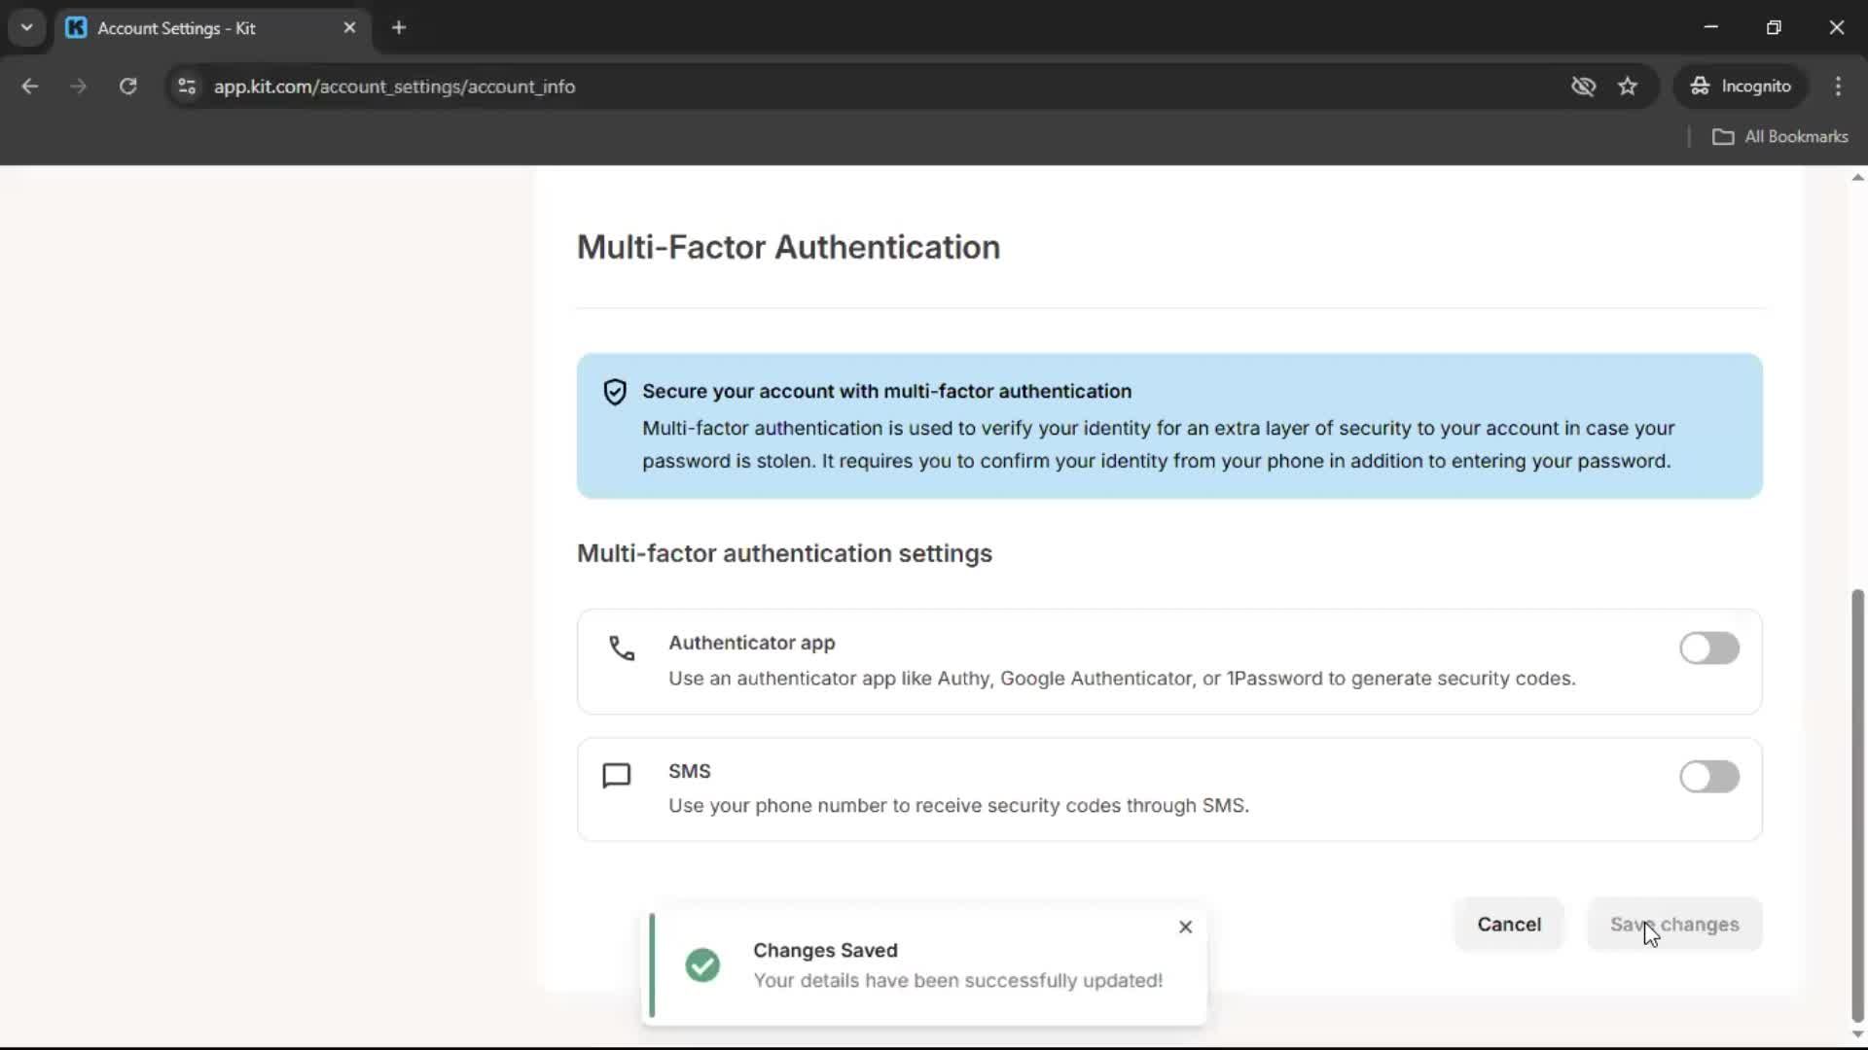Image resolution: width=1868 pixels, height=1050 pixels.
Task: Dismiss the Changes Saved notification
Action: tap(1185, 927)
